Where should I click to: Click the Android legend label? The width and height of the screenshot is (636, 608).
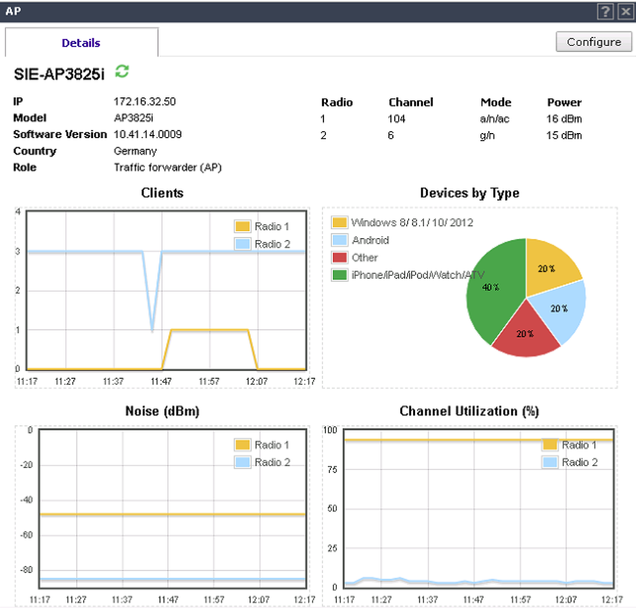(371, 240)
